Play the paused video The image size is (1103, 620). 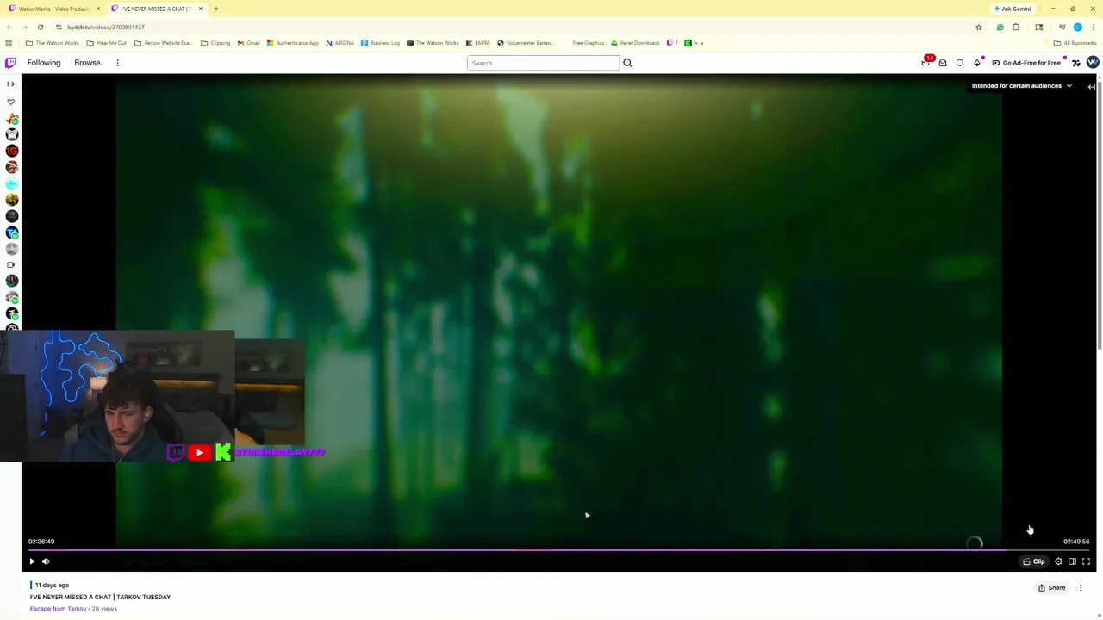(x=32, y=561)
